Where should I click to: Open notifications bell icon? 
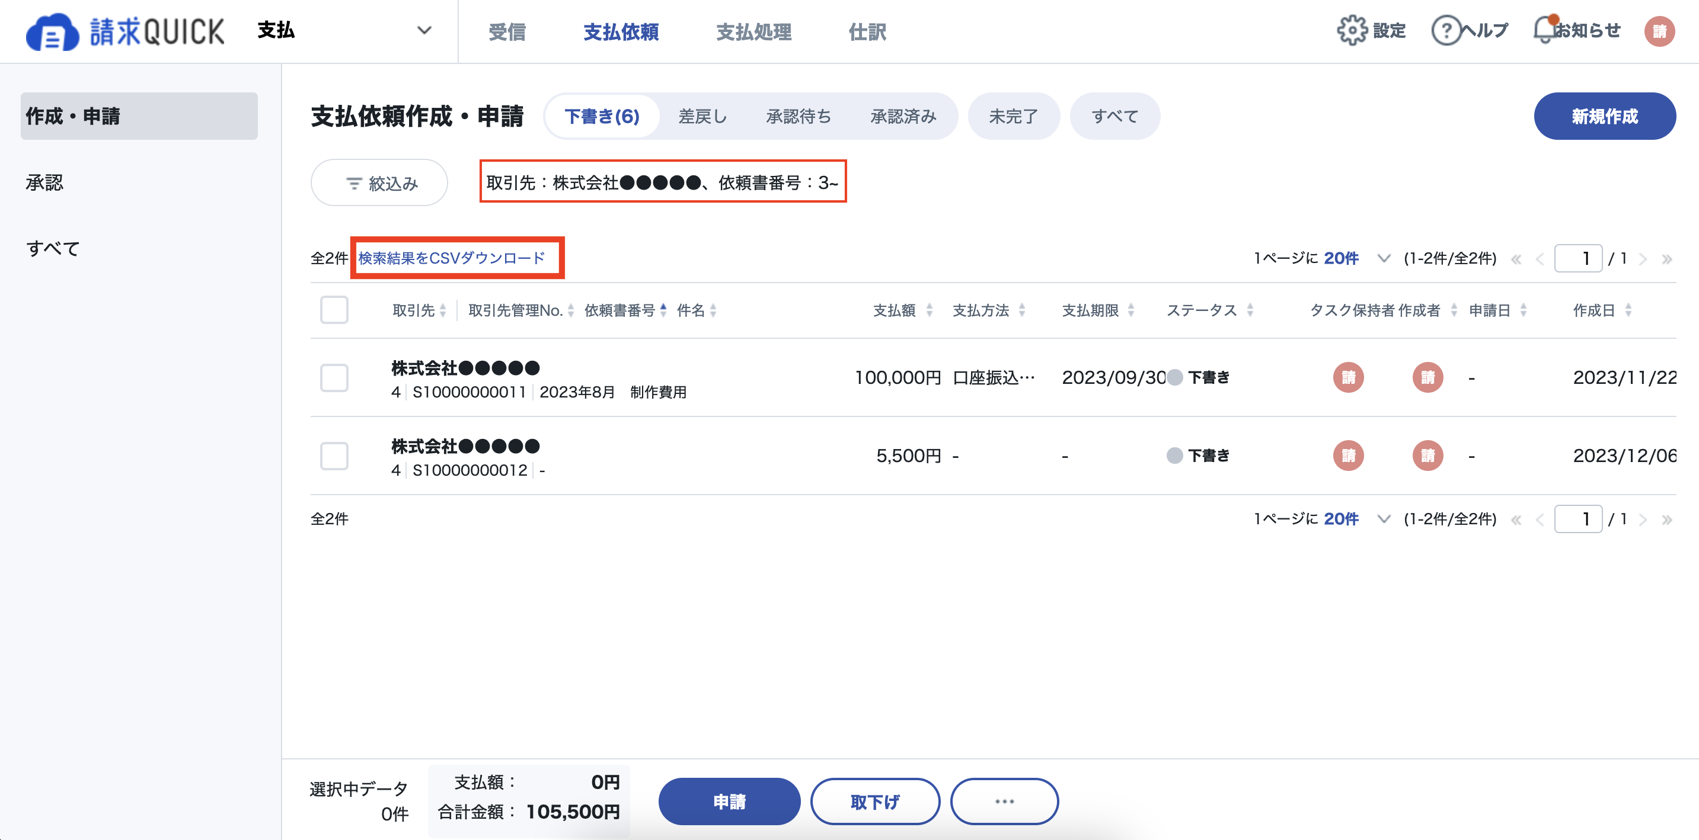[1544, 30]
